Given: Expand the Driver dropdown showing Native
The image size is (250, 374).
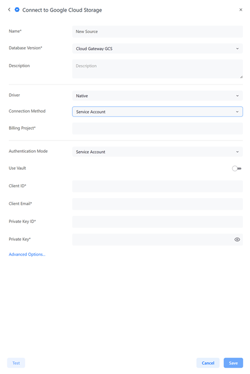Looking at the screenshot, I should tap(158, 96).
